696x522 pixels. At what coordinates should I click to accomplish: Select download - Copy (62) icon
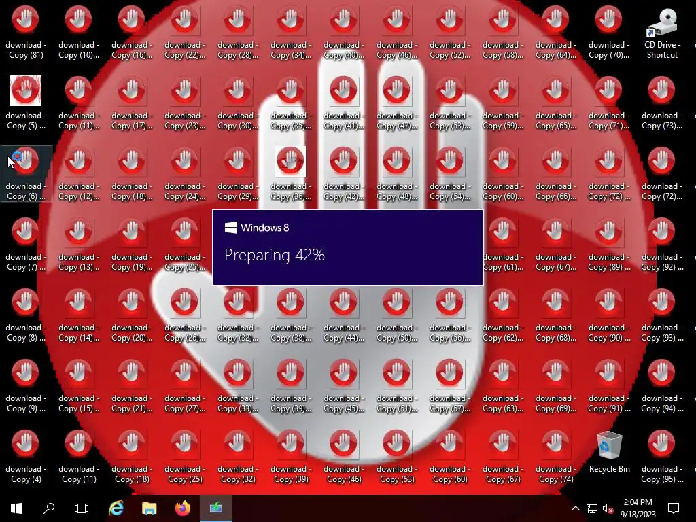(x=502, y=315)
